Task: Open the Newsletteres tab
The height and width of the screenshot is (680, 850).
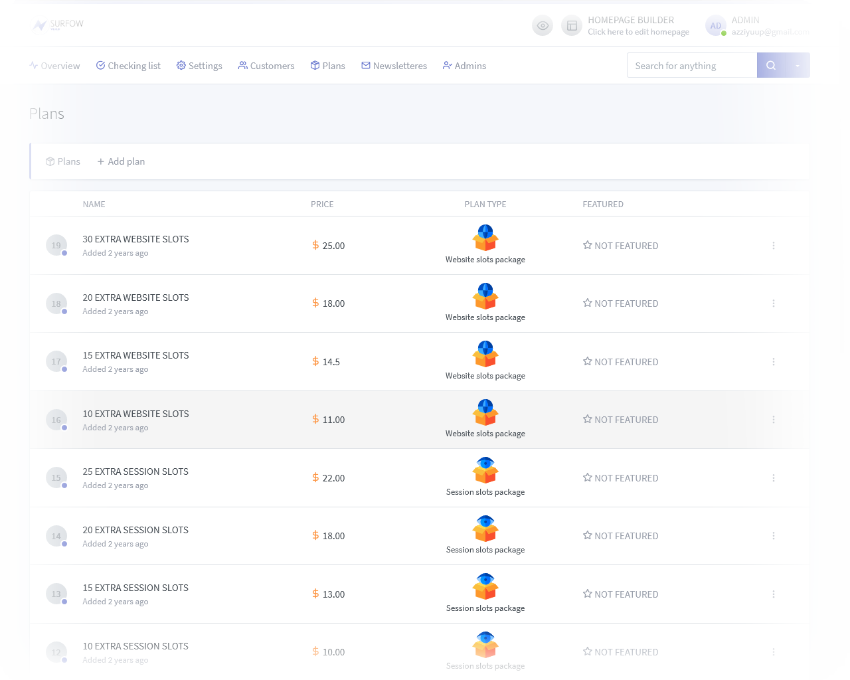Action: tap(394, 66)
